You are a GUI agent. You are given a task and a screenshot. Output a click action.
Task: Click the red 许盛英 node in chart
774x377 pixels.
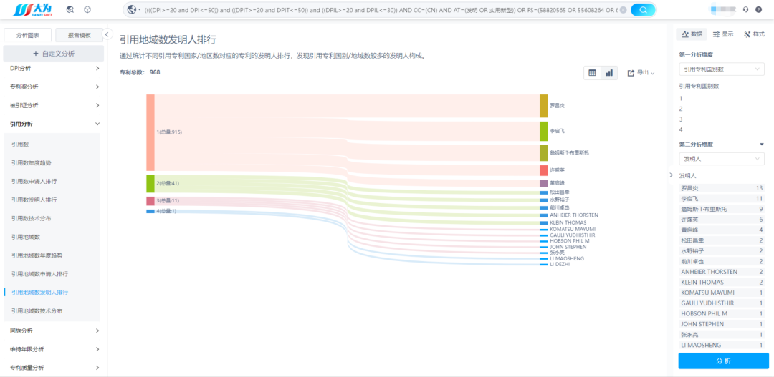pos(543,170)
